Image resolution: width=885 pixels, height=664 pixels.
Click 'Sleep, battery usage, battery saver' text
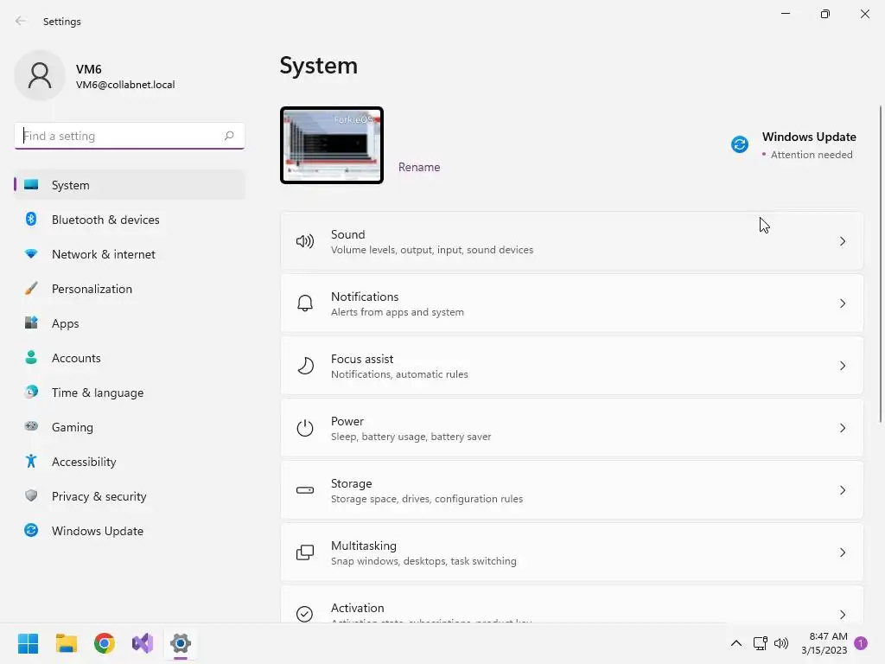point(411,437)
